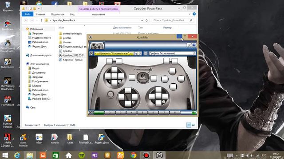Screen dimensions: 284x159
Task: Click the profile icon beside the profile name
Action: coord(146,53)
